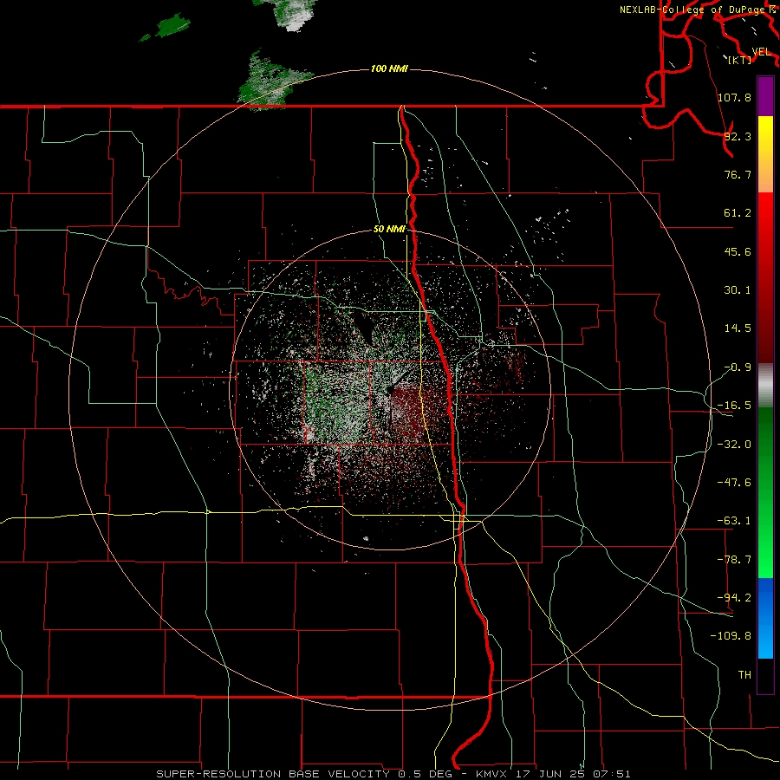This screenshot has width=780, height=780.
Task: Click the 100 NMI range ring label
Action: click(389, 68)
